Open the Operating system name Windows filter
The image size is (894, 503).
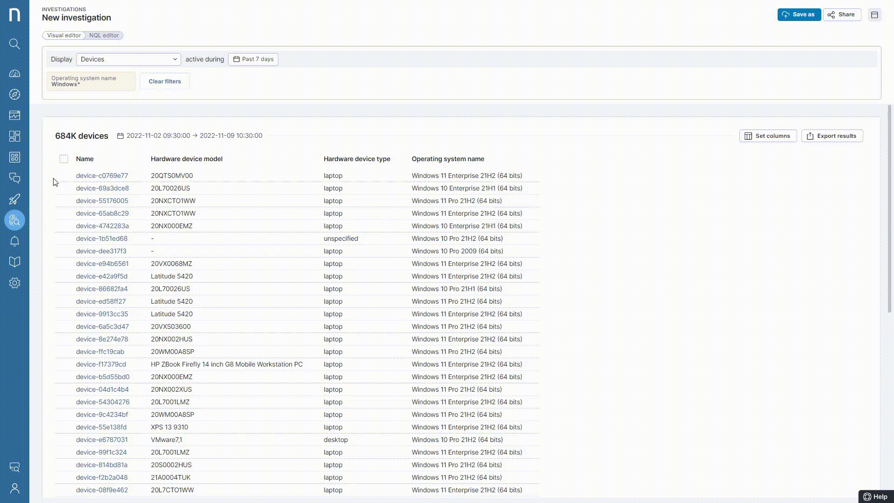pyautogui.click(x=90, y=81)
